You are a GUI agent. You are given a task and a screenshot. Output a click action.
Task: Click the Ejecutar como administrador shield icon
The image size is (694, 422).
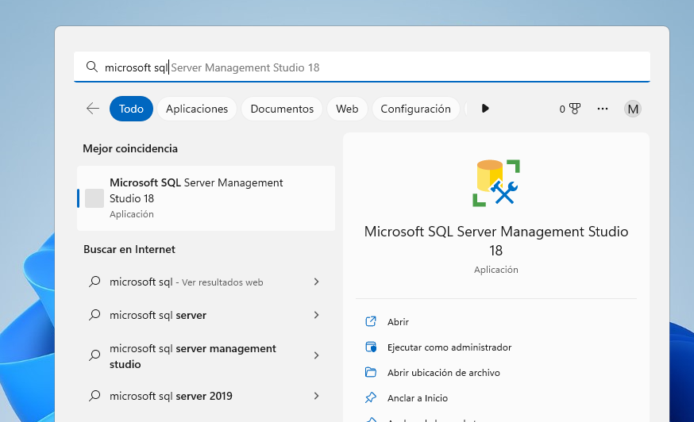point(371,347)
